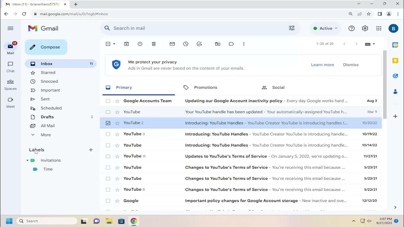Select the Your YouTube handle email checkbox
This screenshot has width=404, height=227.
(x=108, y=112)
